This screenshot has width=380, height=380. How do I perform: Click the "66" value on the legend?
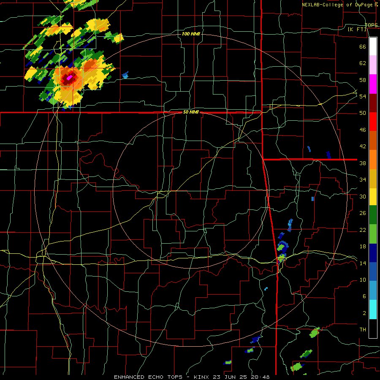363,46
